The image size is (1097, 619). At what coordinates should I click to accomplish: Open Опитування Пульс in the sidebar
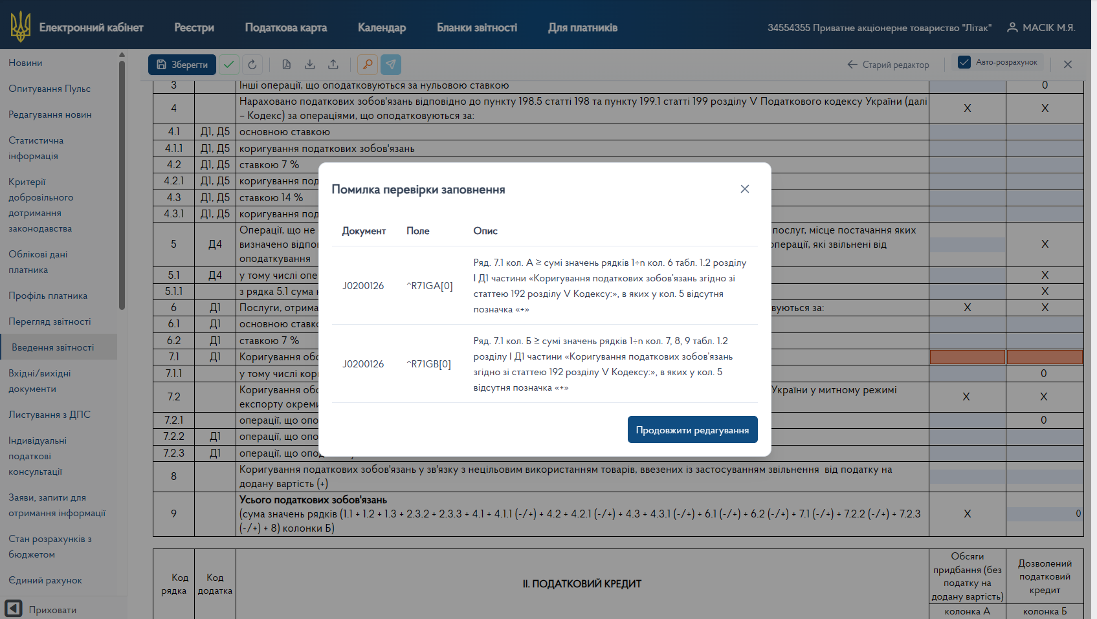tap(49, 89)
